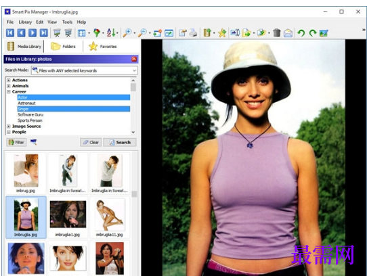
Task: Click the first slideshow easel icon
Action: point(57,32)
